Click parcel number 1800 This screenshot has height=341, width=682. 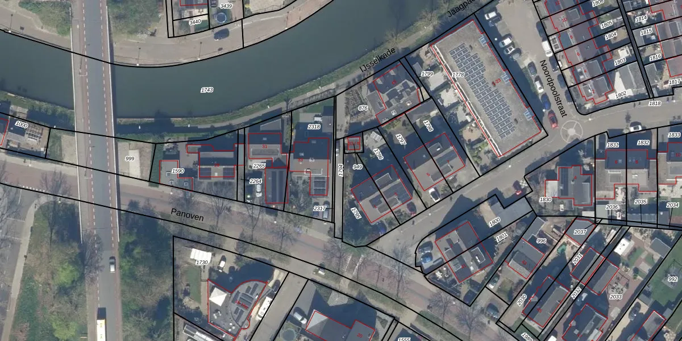pos(494,222)
